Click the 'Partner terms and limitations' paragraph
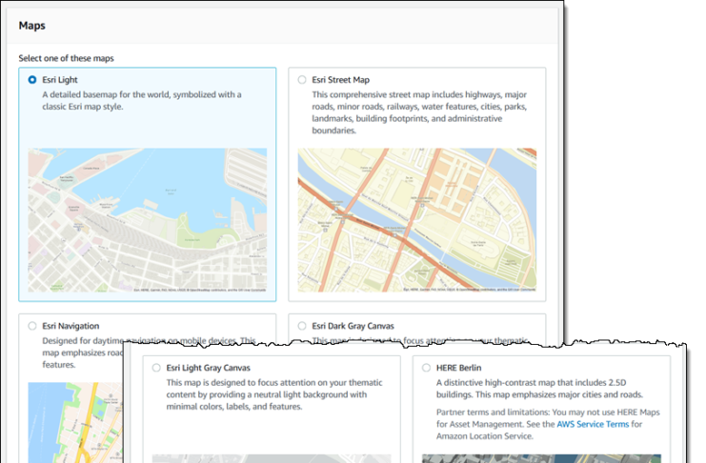 (548, 424)
